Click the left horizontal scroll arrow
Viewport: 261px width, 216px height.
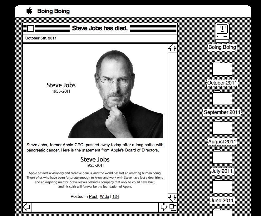27,207
